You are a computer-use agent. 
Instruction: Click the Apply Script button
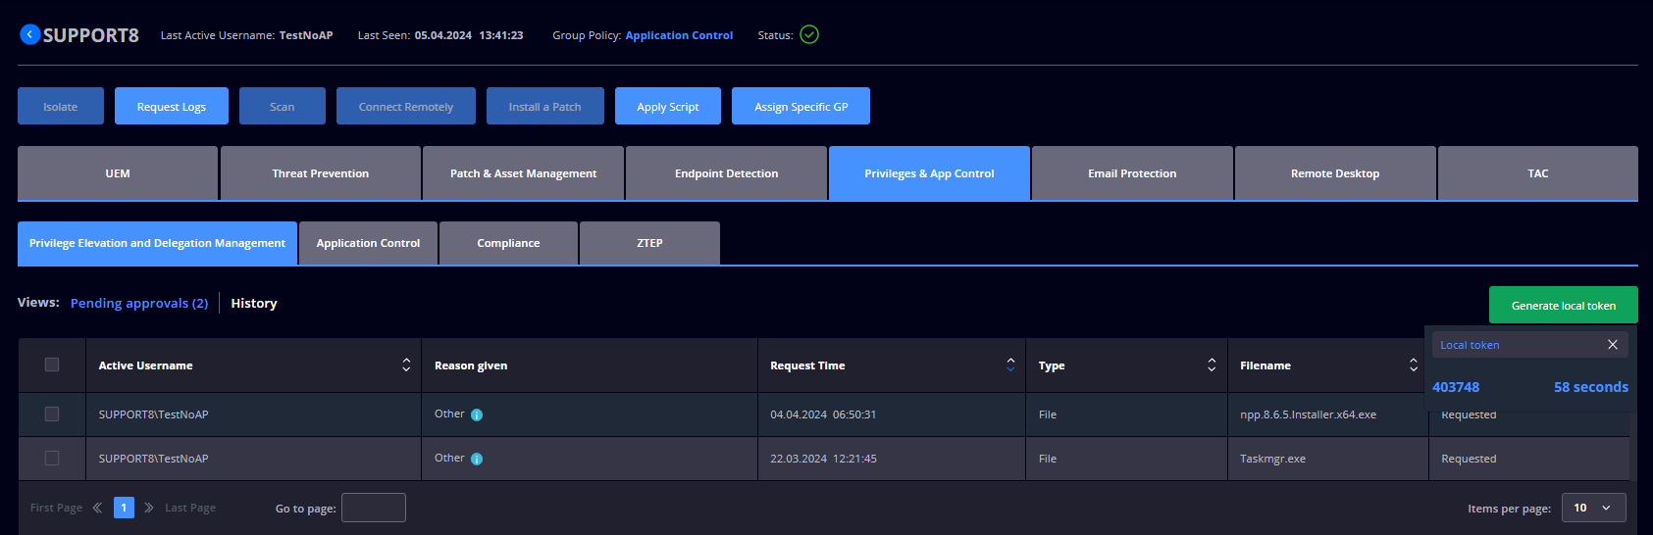668,106
